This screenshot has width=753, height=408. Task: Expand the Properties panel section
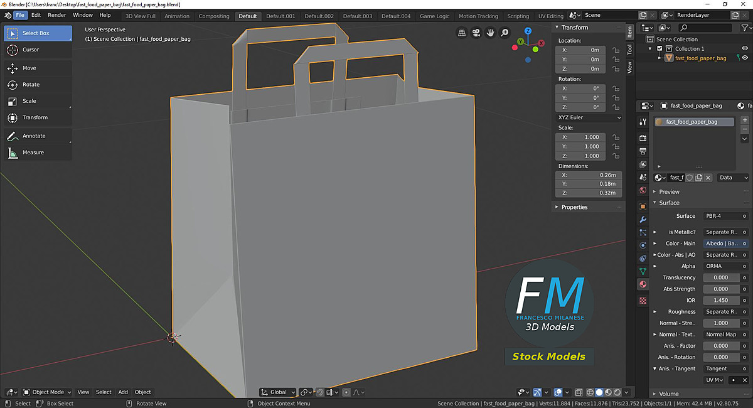point(574,207)
